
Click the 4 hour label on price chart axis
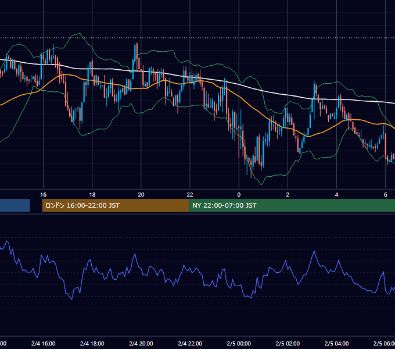pos(336,194)
